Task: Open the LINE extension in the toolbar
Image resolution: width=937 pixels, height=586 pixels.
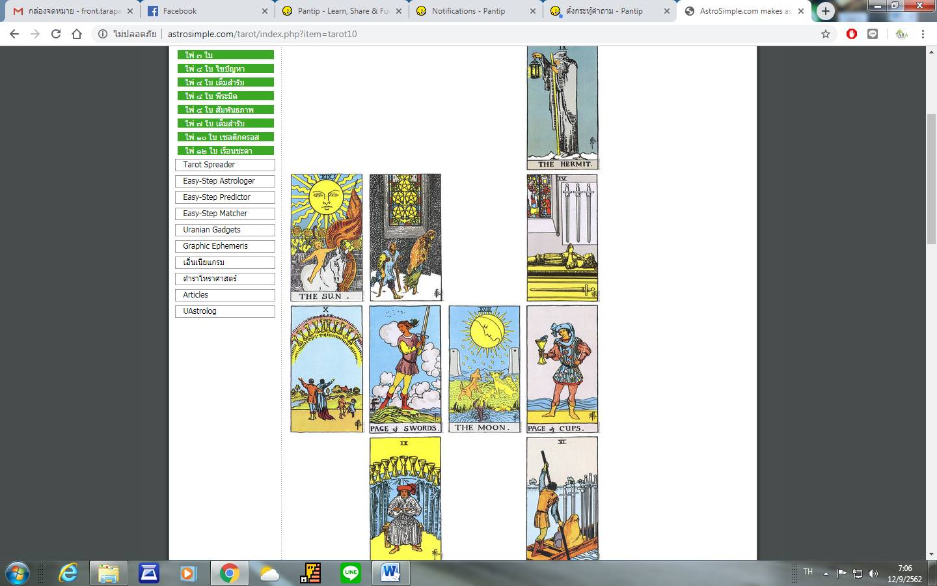Action: coord(873,34)
